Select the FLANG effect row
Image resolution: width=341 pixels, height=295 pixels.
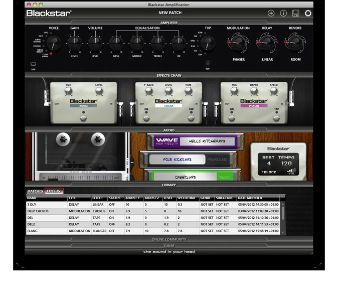click(153, 231)
